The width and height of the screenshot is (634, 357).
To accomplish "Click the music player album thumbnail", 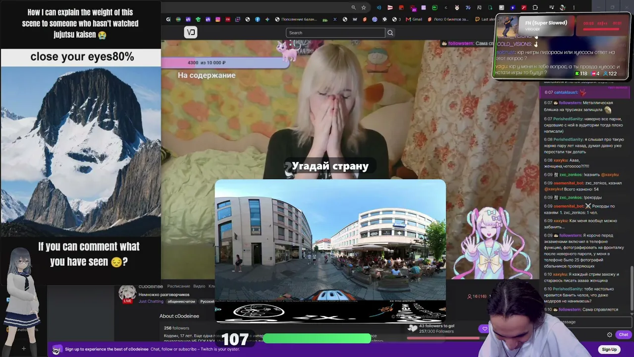I will coord(507,26).
